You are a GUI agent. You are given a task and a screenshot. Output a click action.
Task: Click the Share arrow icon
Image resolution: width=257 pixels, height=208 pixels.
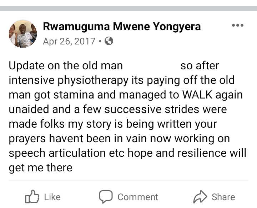click(x=200, y=197)
